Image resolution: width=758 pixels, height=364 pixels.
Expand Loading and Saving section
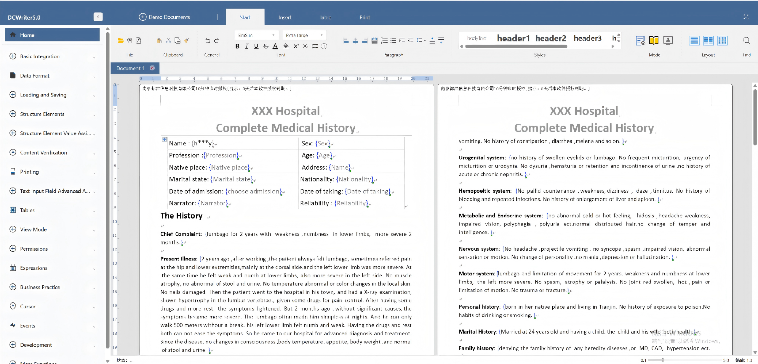tap(52, 95)
